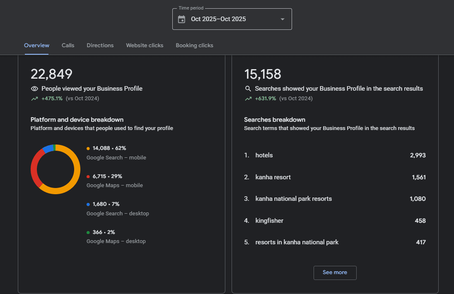Click 'resorts in kanha national park' term

coord(297,242)
